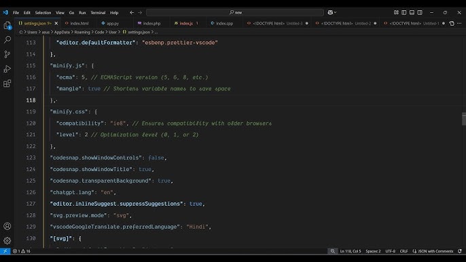Image resolution: width=466 pixels, height=262 pixels.
Task: Open the Source Control view
Action: (7, 54)
